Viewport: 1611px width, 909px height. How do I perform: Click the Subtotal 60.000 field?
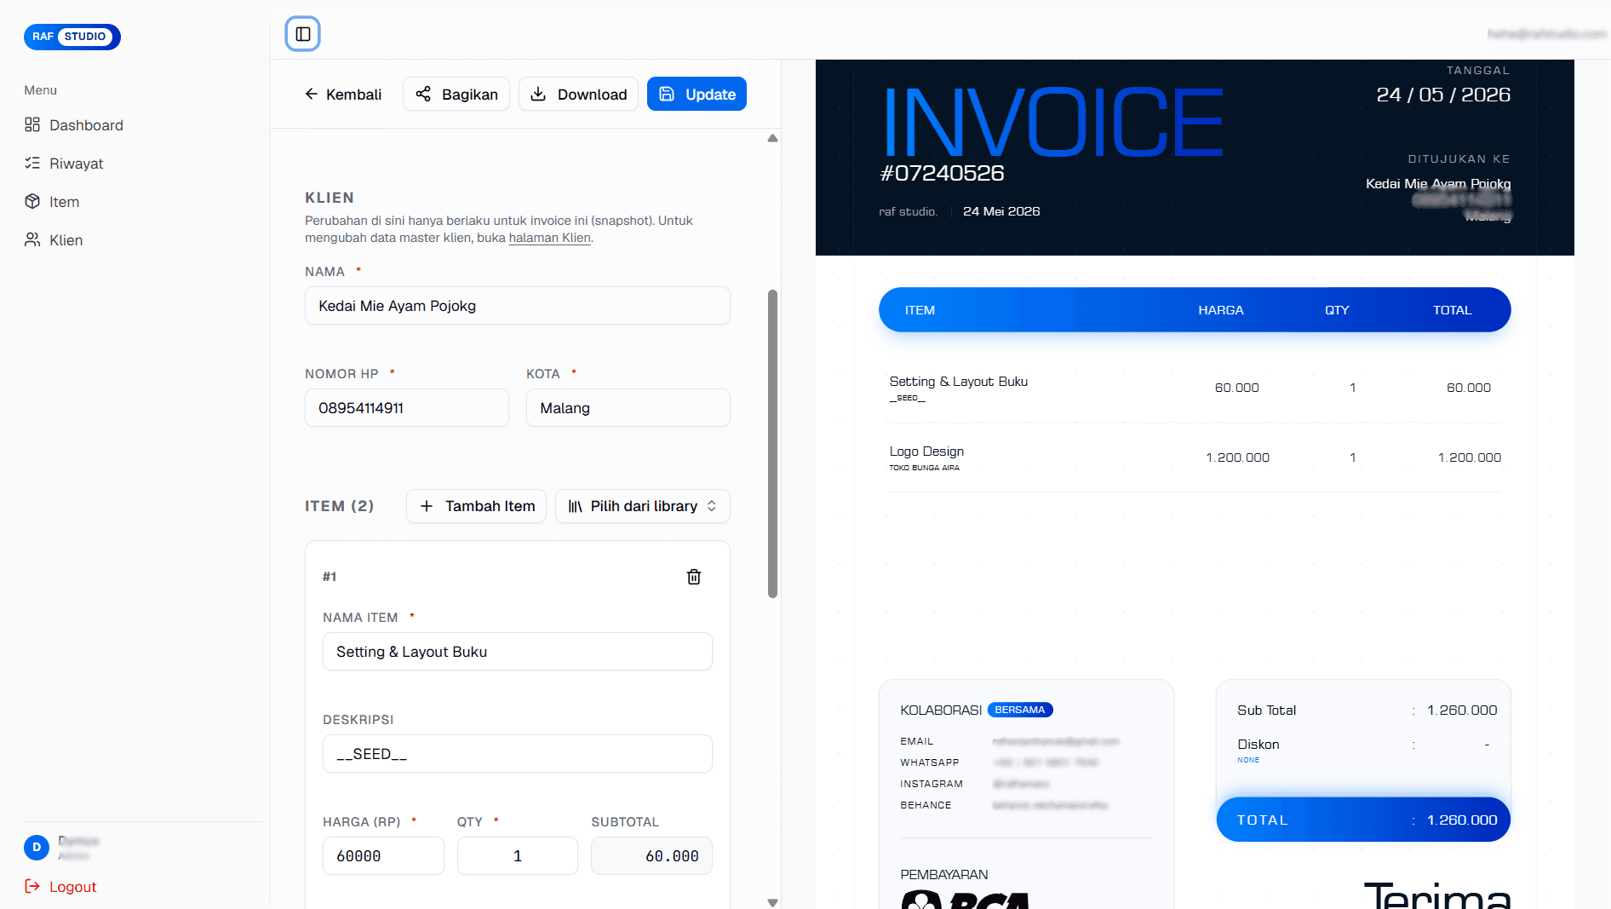pos(652,856)
